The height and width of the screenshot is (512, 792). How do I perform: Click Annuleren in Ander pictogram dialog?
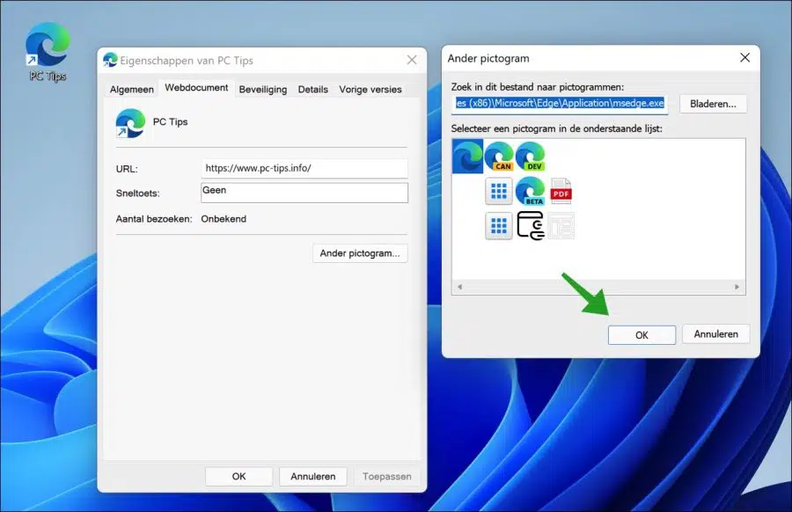pos(715,334)
